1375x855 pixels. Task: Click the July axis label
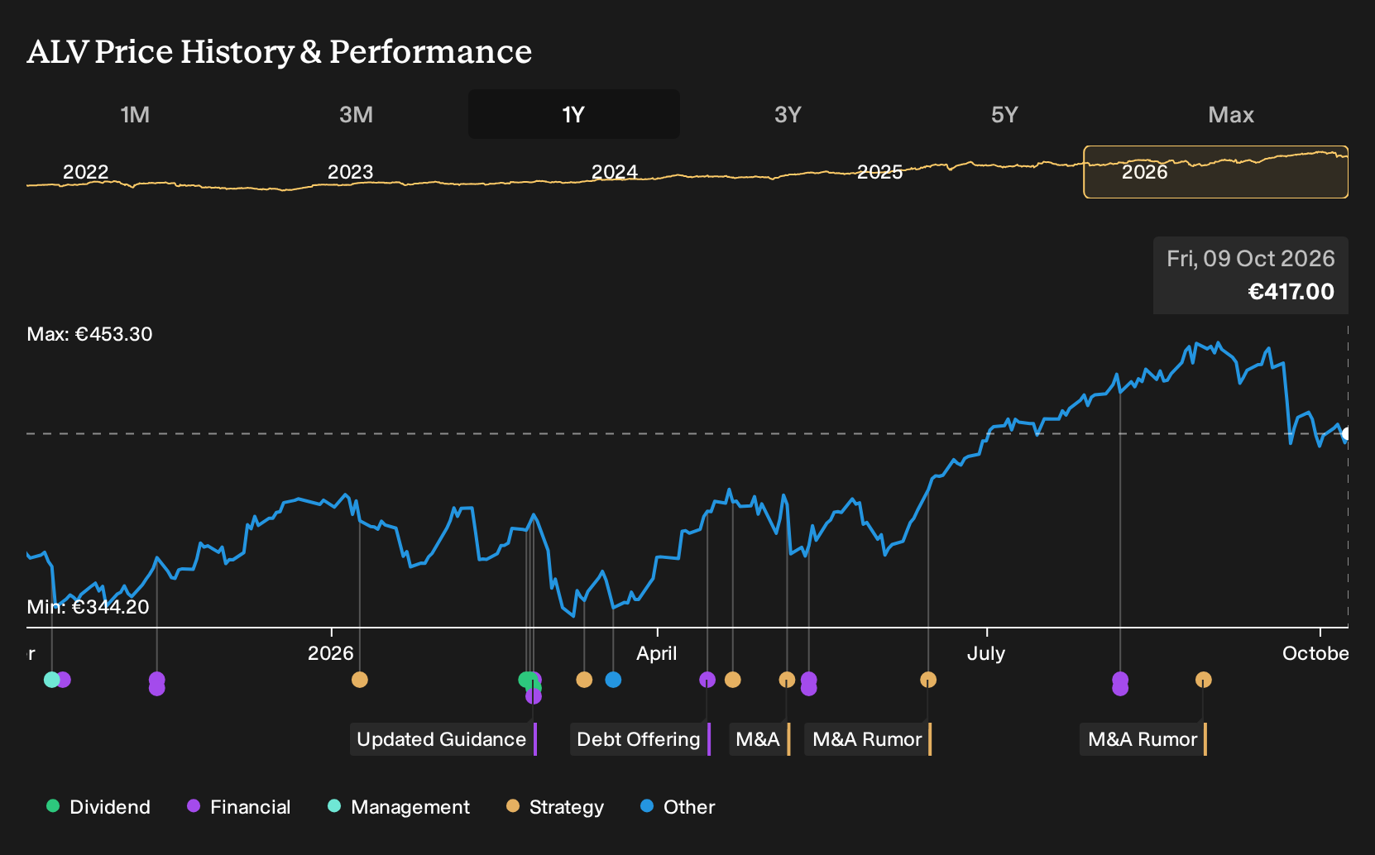click(x=986, y=653)
